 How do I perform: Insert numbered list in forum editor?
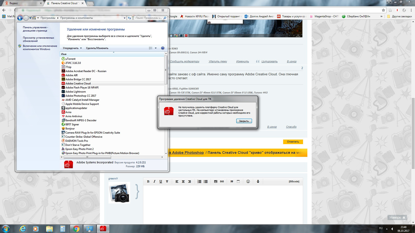pyautogui.click(x=199, y=181)
